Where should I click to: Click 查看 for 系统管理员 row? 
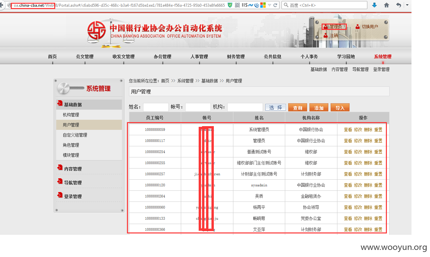click(348, 130)
